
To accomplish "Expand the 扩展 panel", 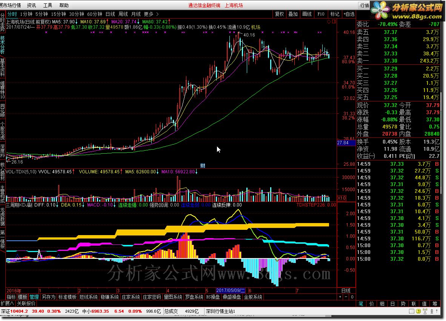I will pos(7,303).
